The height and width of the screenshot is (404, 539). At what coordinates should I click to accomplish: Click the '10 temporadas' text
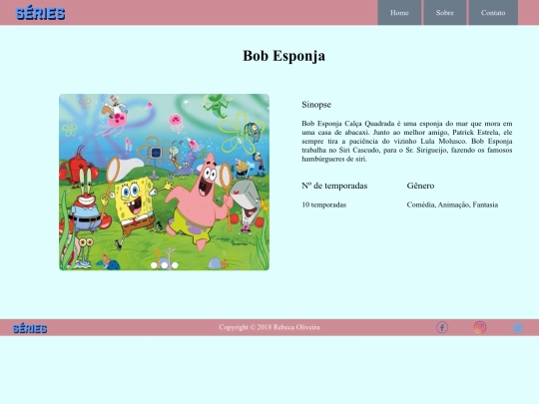click(x=323, y=204)
